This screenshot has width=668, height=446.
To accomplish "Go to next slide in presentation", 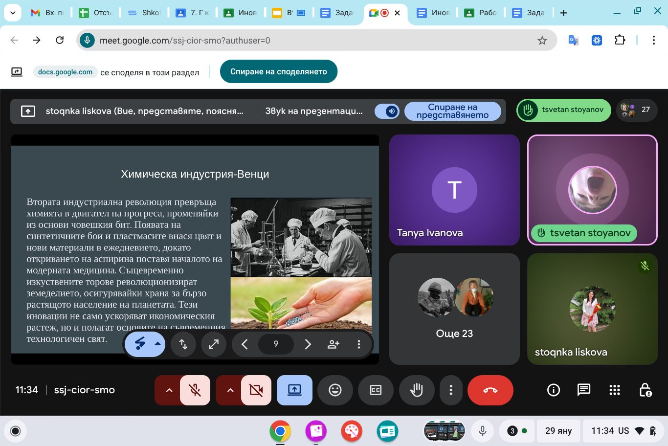I will 308,344.
